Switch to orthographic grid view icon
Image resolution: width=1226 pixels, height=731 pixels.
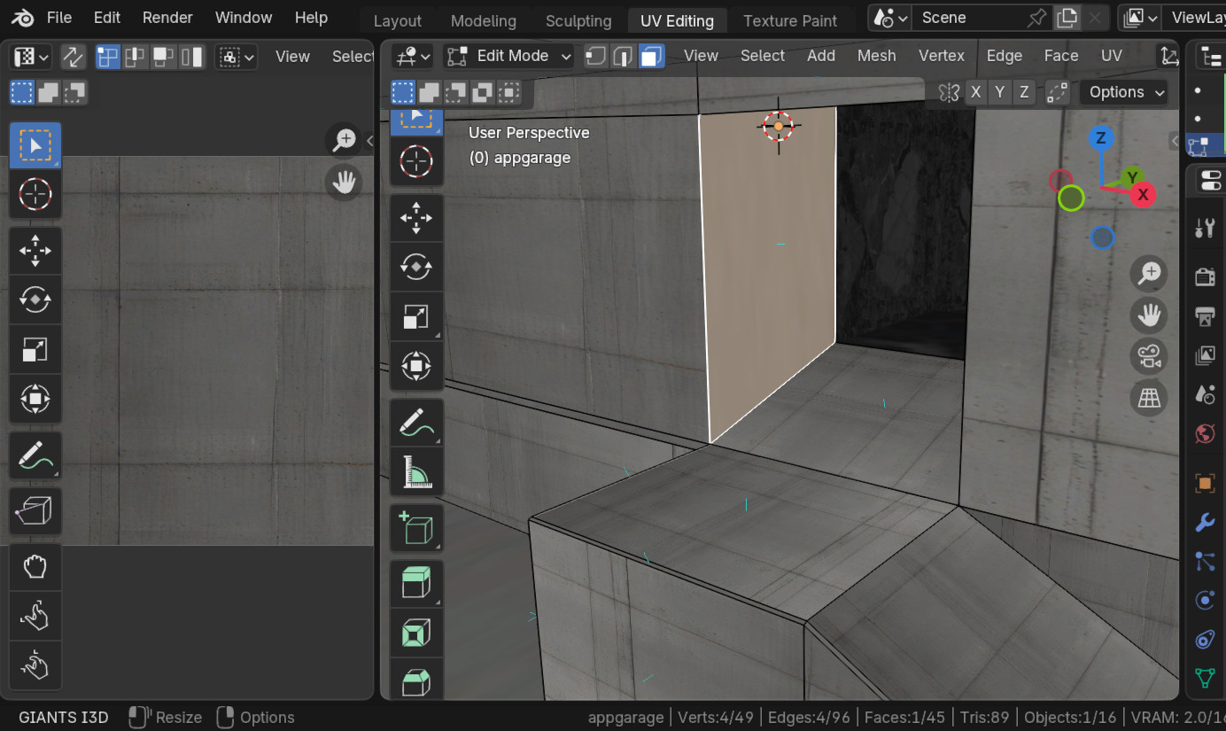[x=1149, y=398]
